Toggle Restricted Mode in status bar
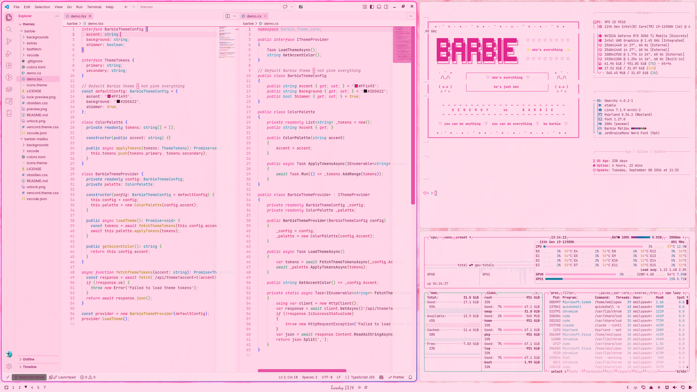The width and height of the screenshot is (697, 392). click(29, 377)
